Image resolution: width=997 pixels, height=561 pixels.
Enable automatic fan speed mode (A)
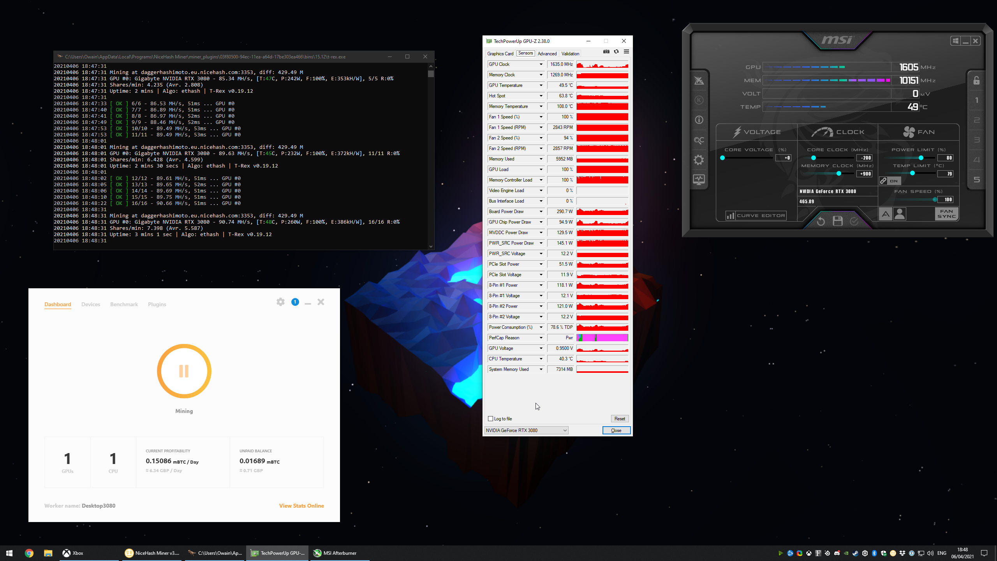(x=885, y=214)
